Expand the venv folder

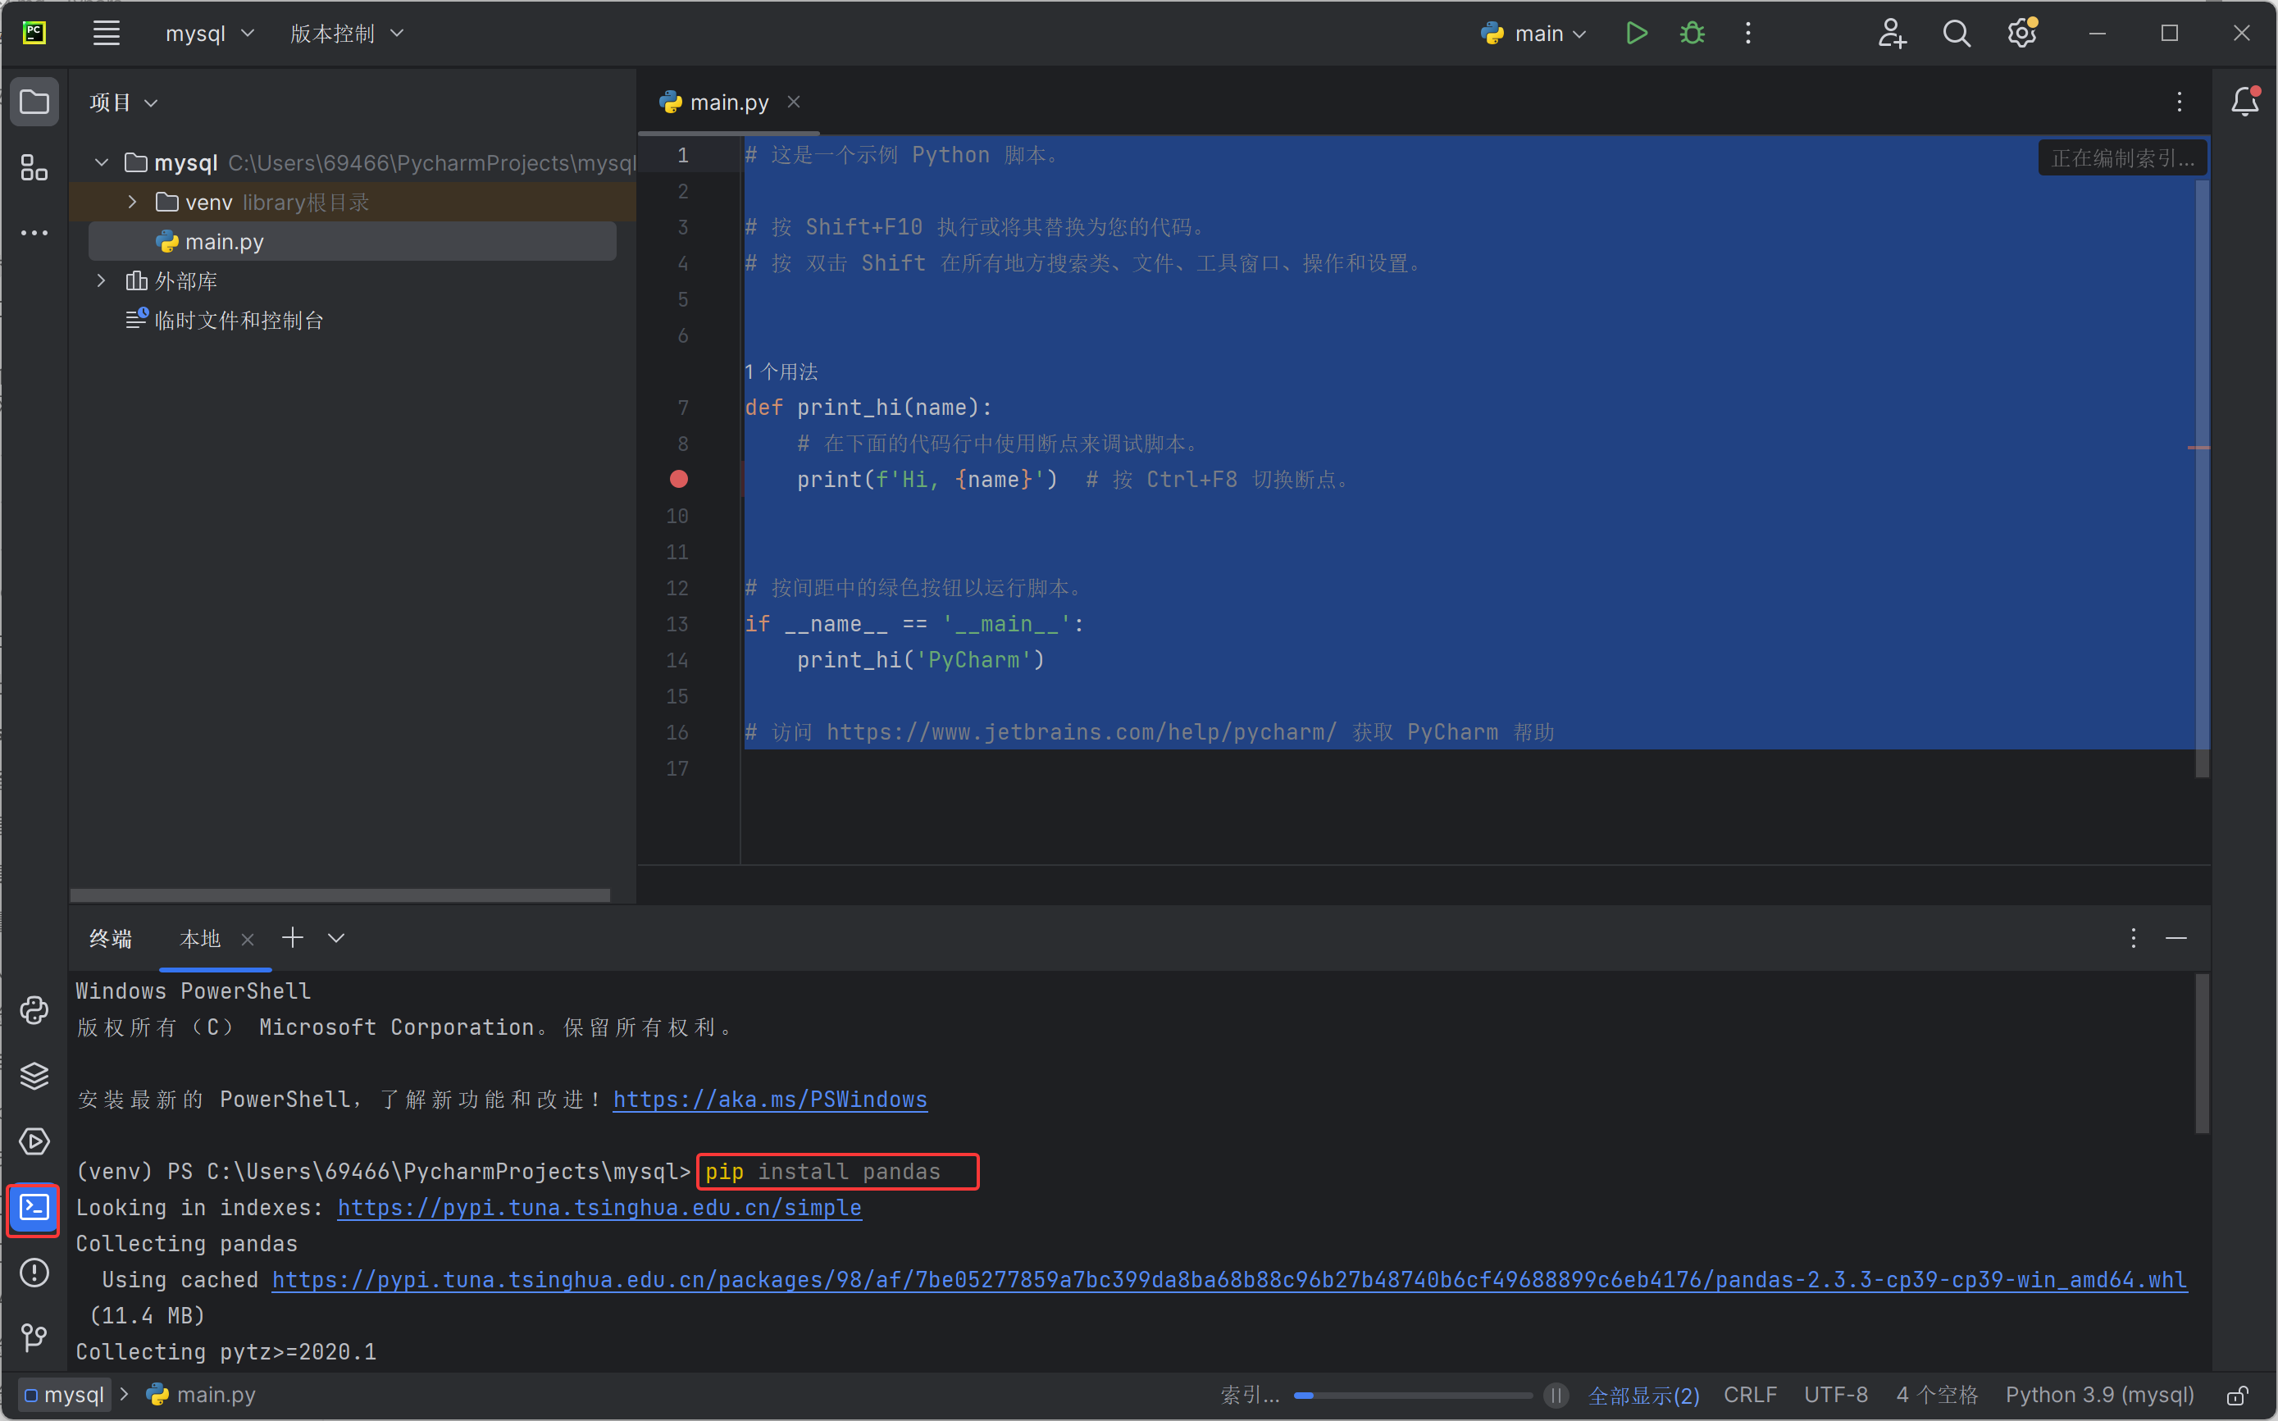pyautogui.click(x=133, y=202)
